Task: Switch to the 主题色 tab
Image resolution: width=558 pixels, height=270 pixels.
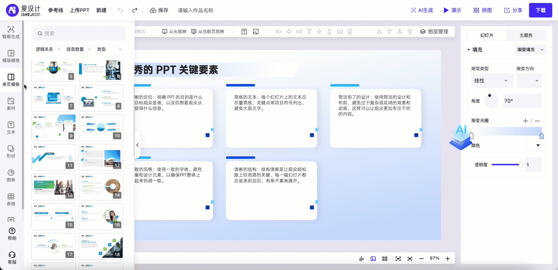Action: pos(526,35)
